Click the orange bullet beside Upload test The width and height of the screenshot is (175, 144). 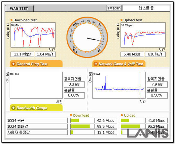[121, 20]
